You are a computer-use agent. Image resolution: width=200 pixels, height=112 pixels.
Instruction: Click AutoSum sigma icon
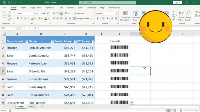click(x=174, y=12)
